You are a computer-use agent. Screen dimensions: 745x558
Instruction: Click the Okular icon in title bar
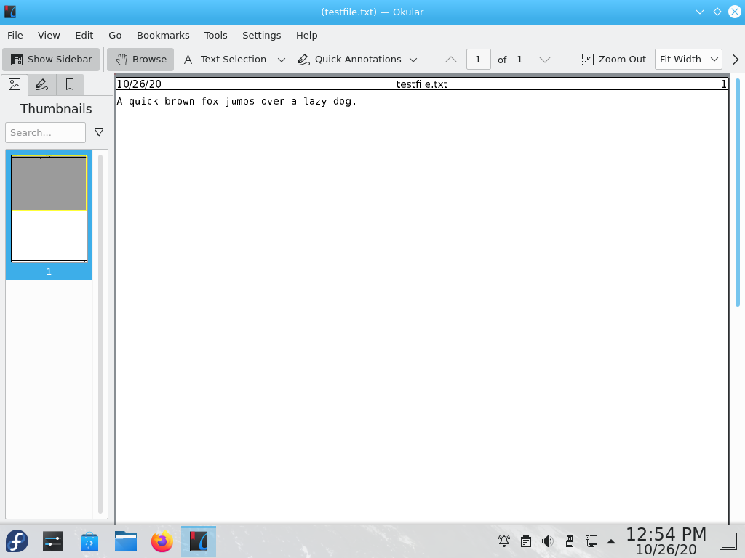(x=10, y=12)
